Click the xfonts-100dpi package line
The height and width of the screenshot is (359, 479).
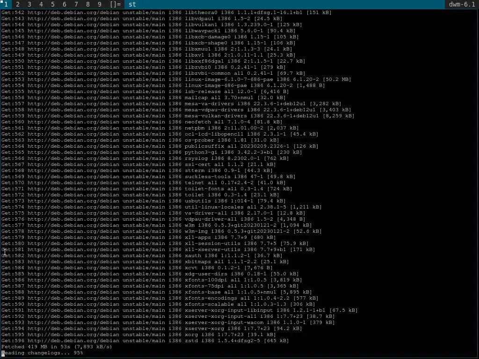coord(152,280)
